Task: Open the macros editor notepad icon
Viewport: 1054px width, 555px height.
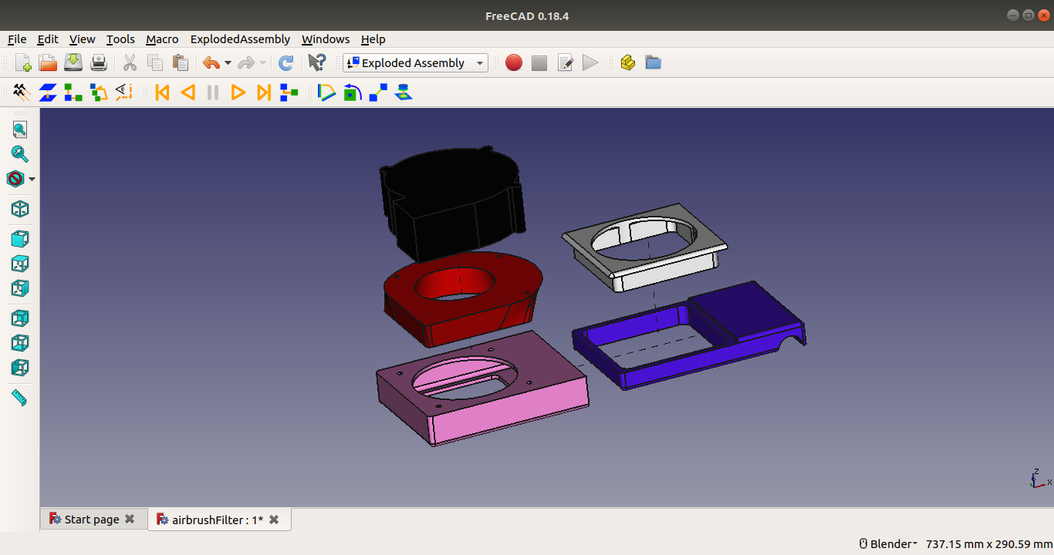Action: pyautogui.click(x=565, y=63)
